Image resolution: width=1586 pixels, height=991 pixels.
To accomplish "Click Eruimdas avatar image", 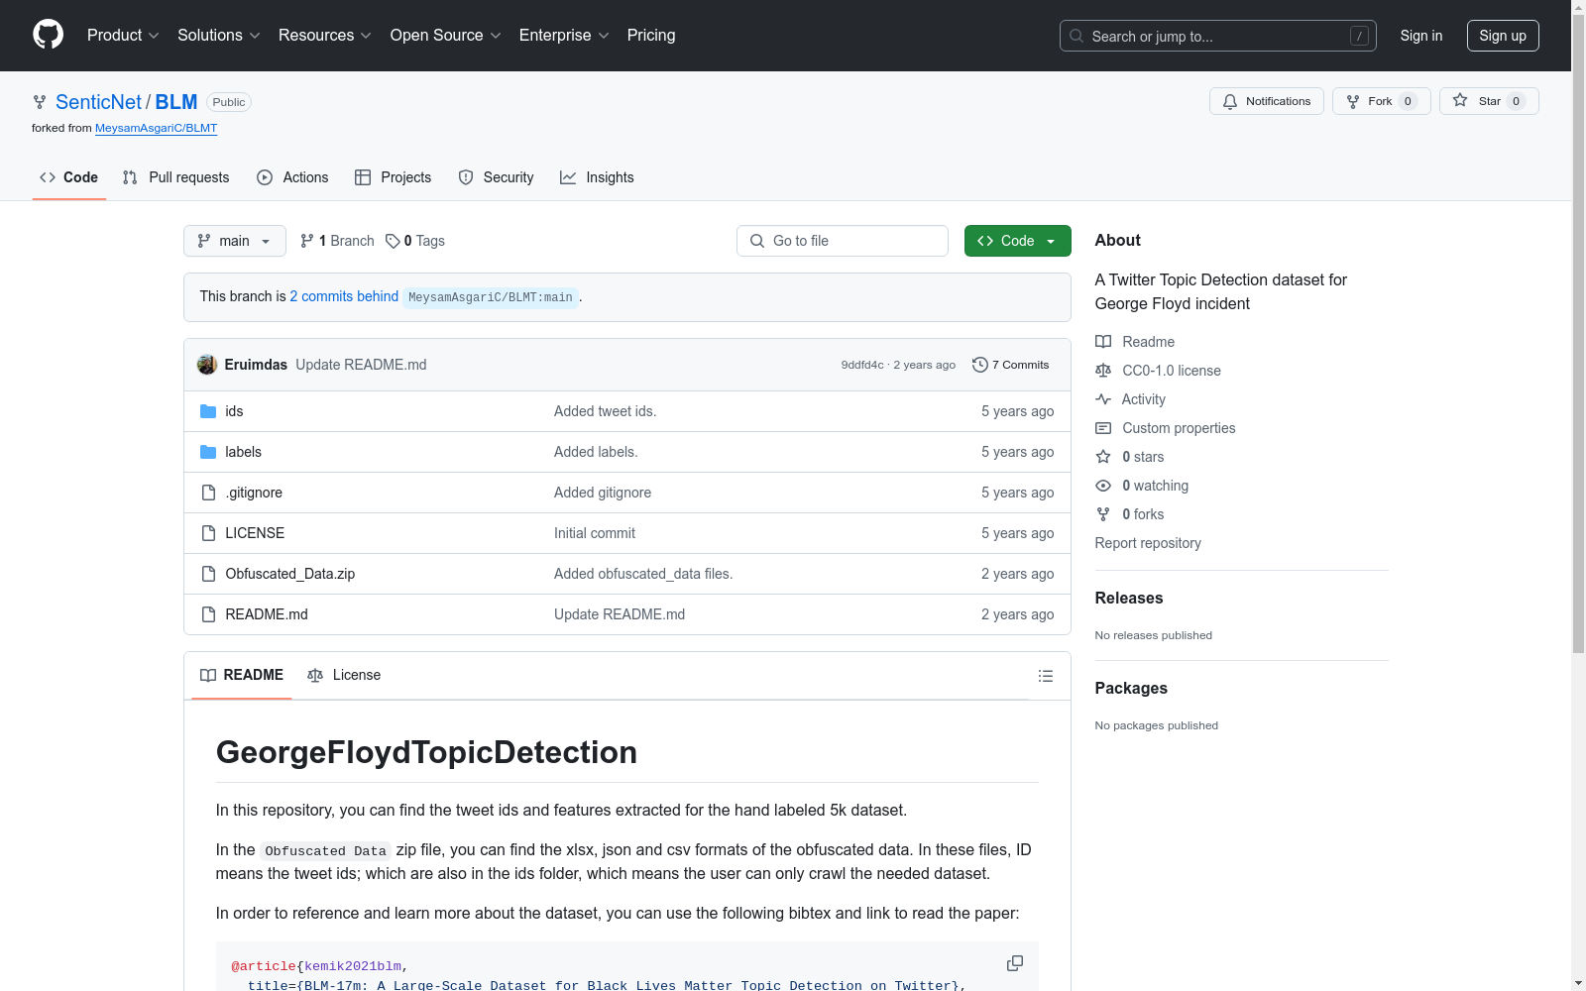I will [207, 365].
